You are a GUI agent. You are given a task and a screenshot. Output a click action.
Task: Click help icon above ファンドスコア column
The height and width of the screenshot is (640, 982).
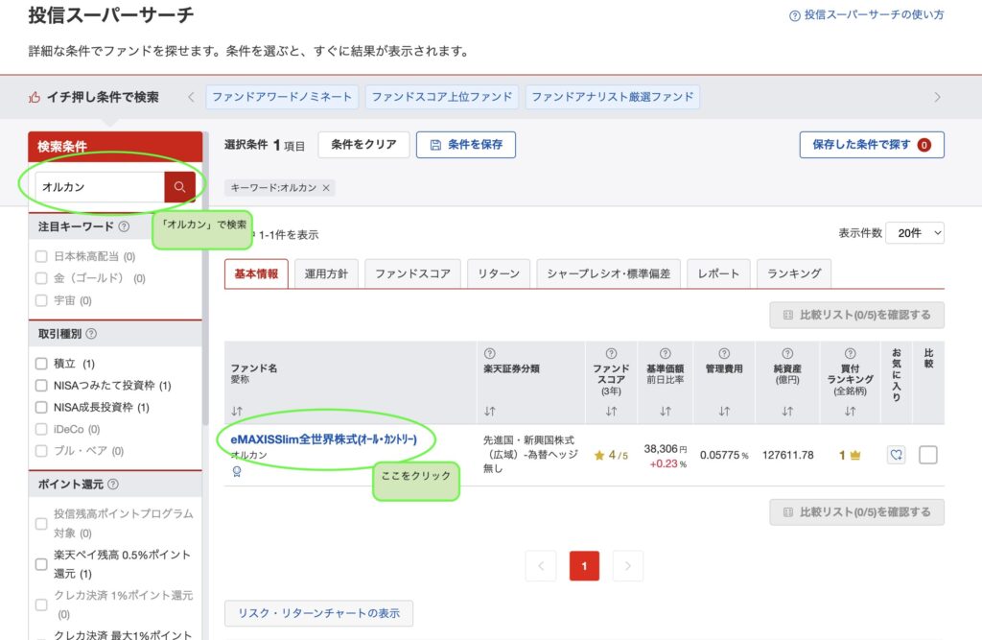[x=611, y=353]
